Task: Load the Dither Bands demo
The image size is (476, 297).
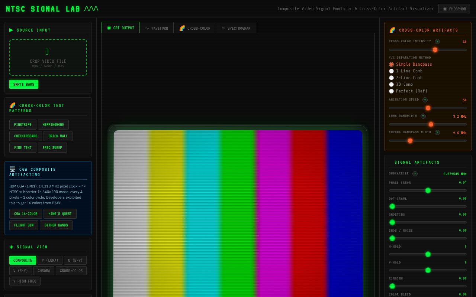Action: pos(56,225)
